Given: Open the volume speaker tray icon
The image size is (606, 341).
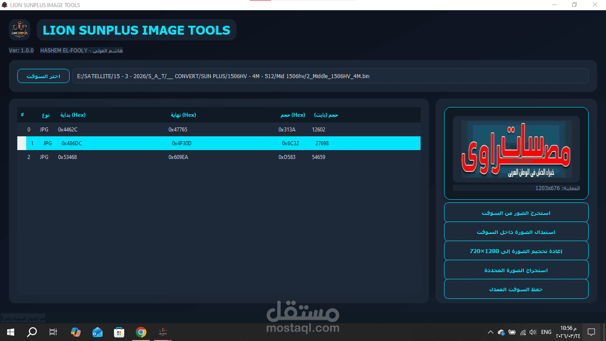Looking at the screenshot, I should pos(533,332).
